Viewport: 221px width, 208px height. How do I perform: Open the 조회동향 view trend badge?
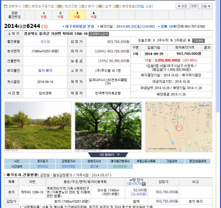point(199,41)
